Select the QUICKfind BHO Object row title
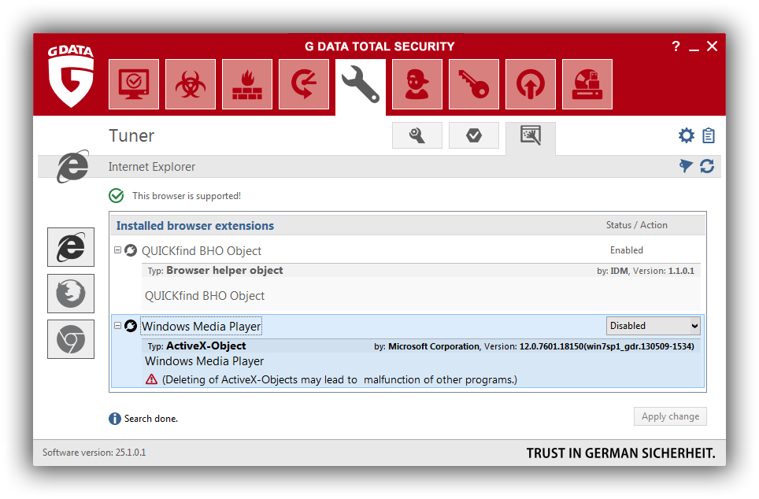 [x=202, y=251]
